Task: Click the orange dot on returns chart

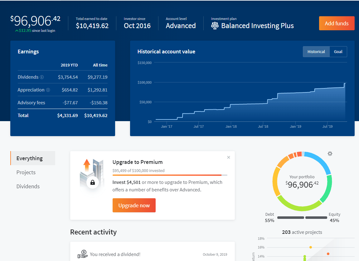Action: pyautogui.click(x=328, y=254)
